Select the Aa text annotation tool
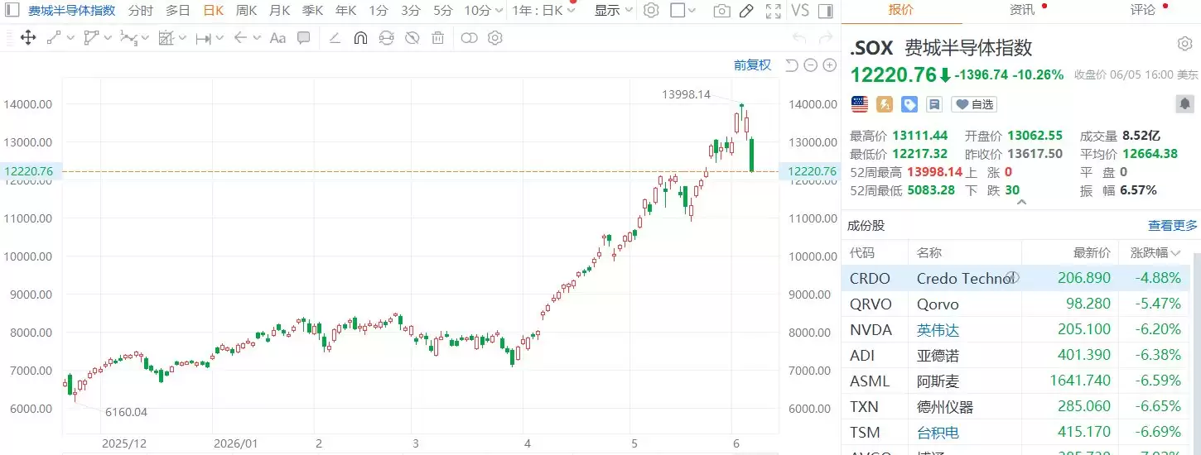Viewport: 1201px width, 455px height. click(x=278, y=38)
